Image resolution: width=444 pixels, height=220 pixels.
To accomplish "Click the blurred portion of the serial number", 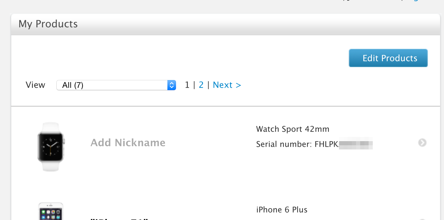I will 356,144.
